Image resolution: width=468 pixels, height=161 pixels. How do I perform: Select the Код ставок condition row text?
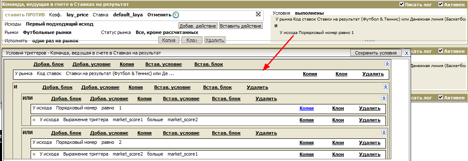pyautogui.click(x=94, y=73)
